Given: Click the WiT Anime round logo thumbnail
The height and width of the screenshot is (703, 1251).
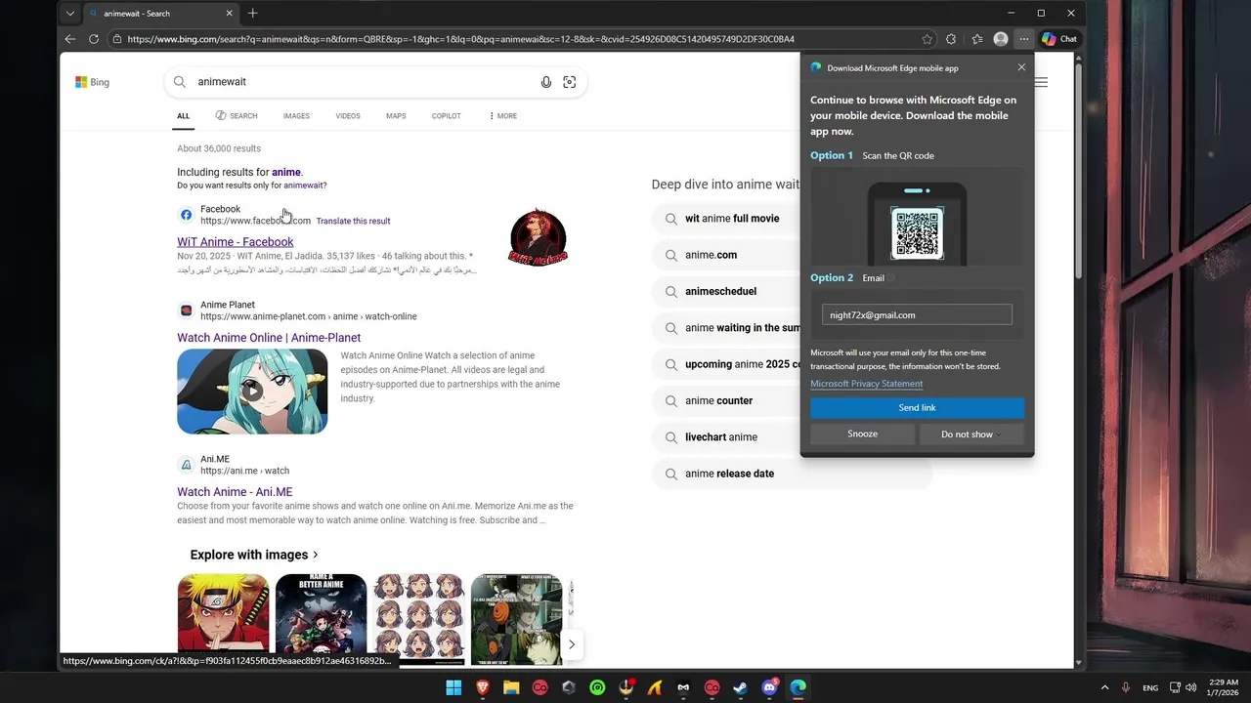Looking at the screenshot, I should [538, 237].
